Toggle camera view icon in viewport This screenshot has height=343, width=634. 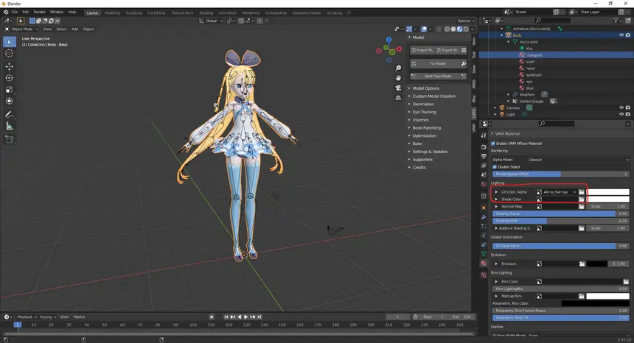point(398,88)
